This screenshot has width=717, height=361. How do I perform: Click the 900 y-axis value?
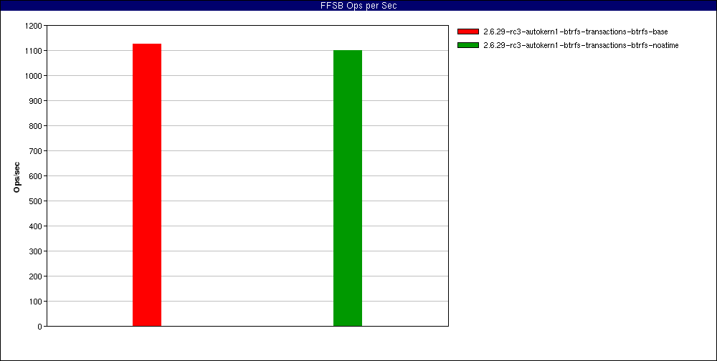pyautogui.click(x=36, y=101)
